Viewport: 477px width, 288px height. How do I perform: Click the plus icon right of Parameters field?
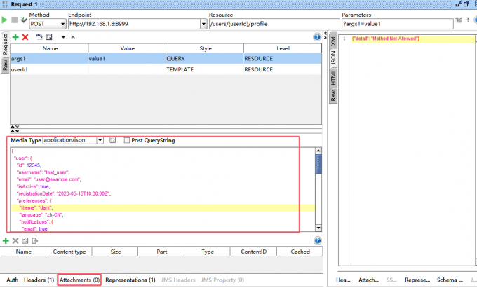click(468, 20)
